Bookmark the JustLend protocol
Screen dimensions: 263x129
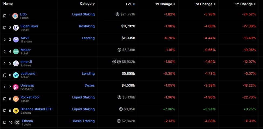[5, 75]
